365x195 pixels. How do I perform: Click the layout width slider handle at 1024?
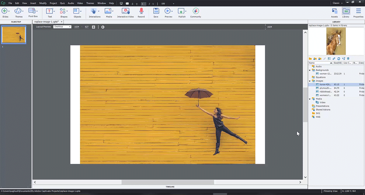coord(265,27)
